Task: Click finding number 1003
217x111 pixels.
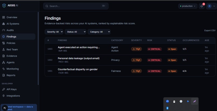Action: pyautogui.click(x=50, y=49)
